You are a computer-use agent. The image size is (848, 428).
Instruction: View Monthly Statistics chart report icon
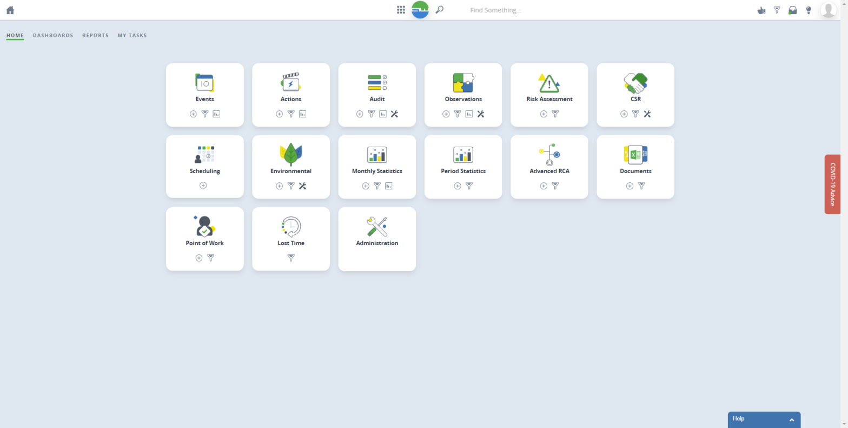coord(388,186)
